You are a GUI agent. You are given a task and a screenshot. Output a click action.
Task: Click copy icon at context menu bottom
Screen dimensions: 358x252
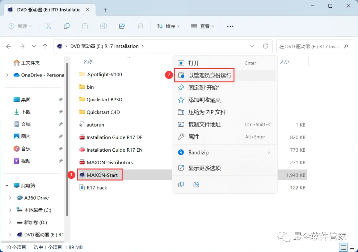pyautogui.click(x=181, y=184)
